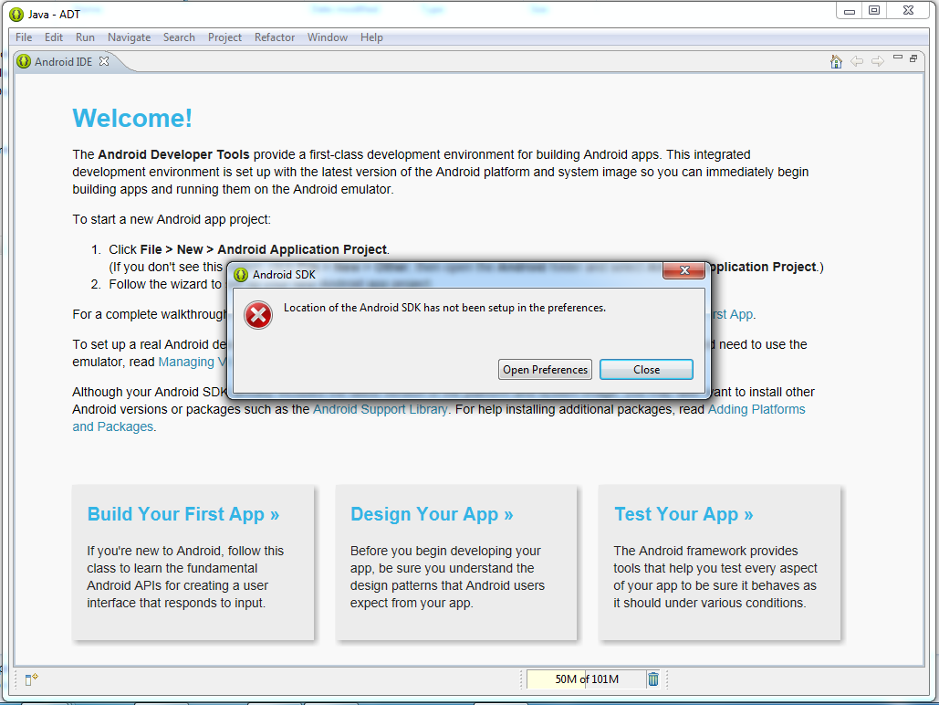Viewport: 939px width, 705px height.
Task: Click the Home icon in Android IDE tab toolbar
Action: point(836,61)
